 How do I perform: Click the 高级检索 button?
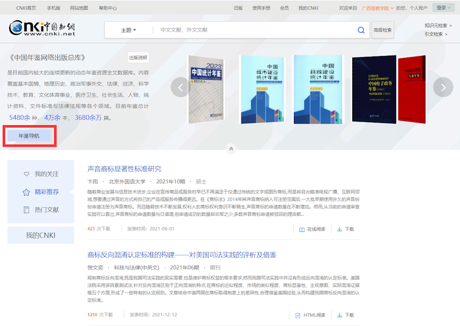pyautogui.click(x=383, y=30)
